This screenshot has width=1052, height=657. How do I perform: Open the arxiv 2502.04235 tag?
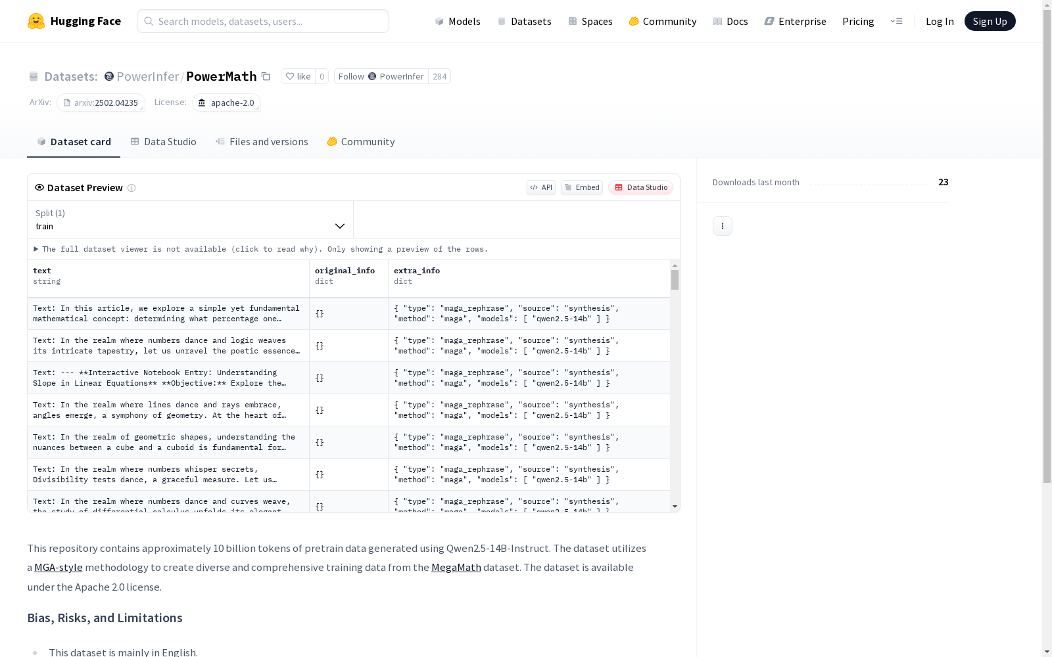point(101,102)
